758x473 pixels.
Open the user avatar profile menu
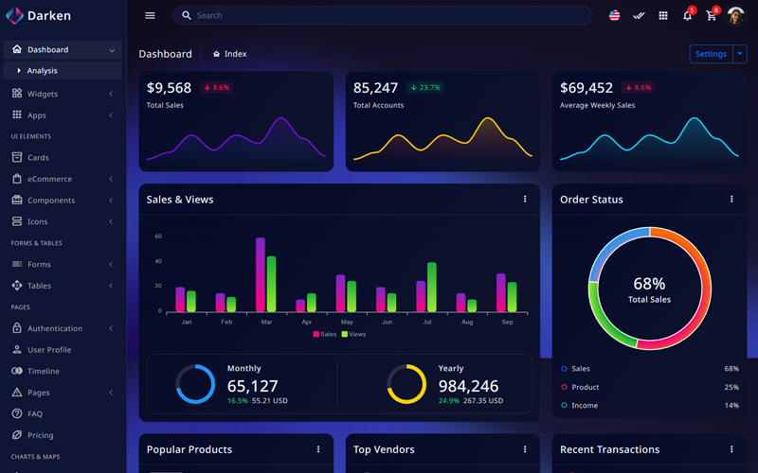736,16
